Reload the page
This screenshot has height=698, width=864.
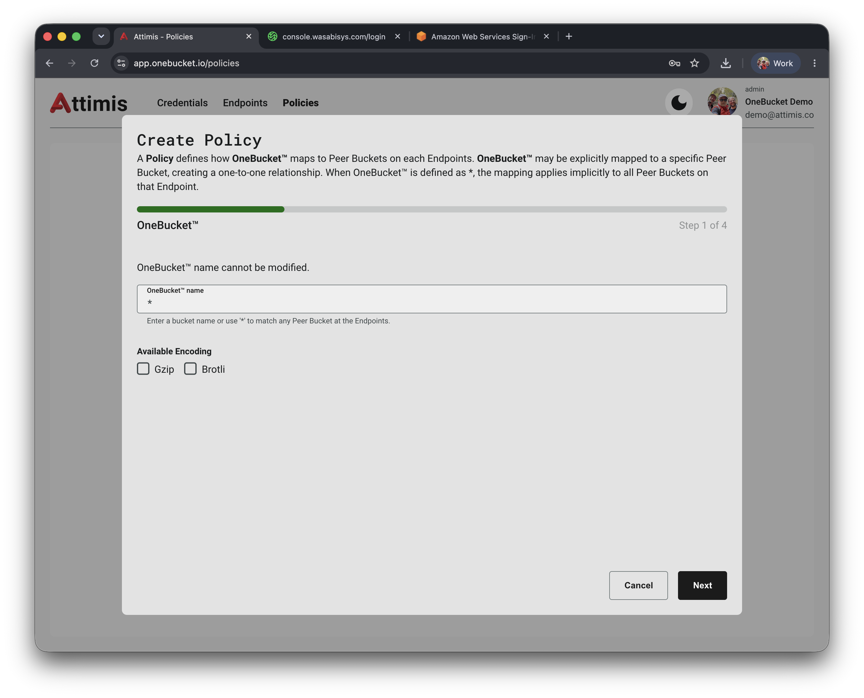point(94,63)
